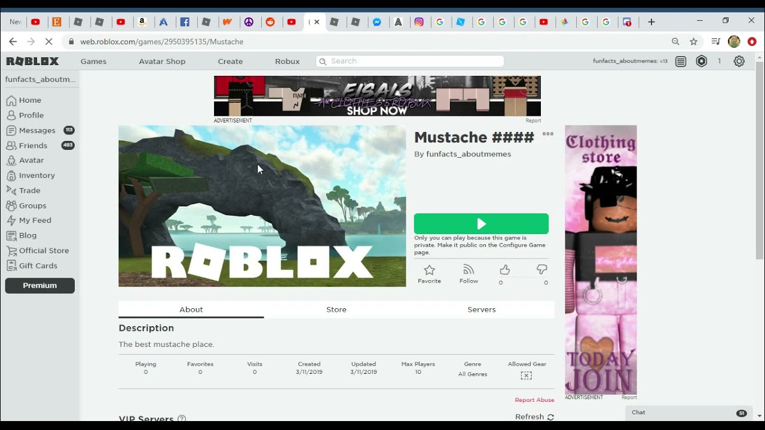Click the Allowed Gear icon
Viewport: 765px width, 430px height.
pyautogui.click(x=526, y=376)
